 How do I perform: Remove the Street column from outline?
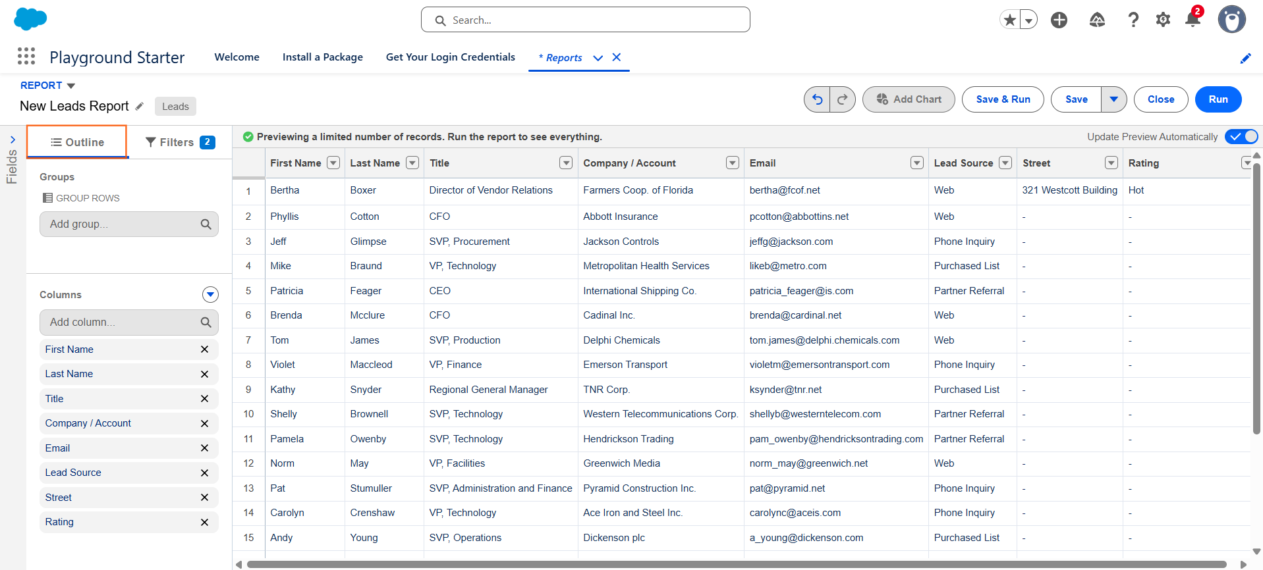[204, 498]
